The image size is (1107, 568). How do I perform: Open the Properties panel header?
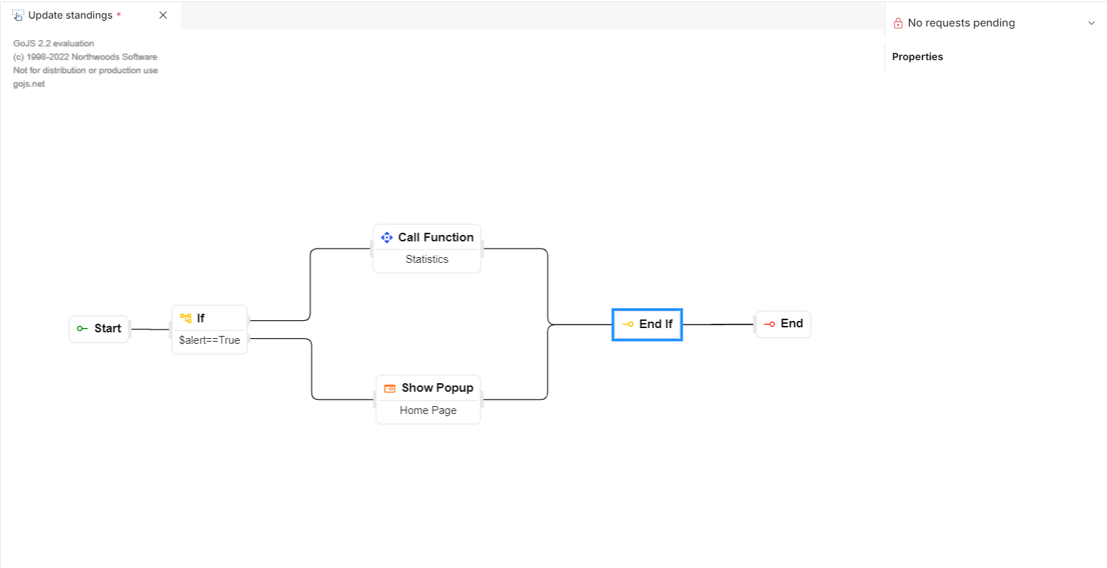click(x=918, y=57)
